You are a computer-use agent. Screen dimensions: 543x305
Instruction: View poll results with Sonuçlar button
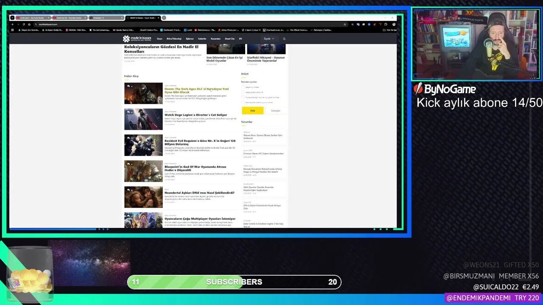(x=276, y=111)
